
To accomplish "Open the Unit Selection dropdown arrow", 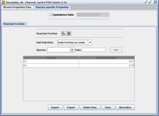I will (x=90, y=42).
